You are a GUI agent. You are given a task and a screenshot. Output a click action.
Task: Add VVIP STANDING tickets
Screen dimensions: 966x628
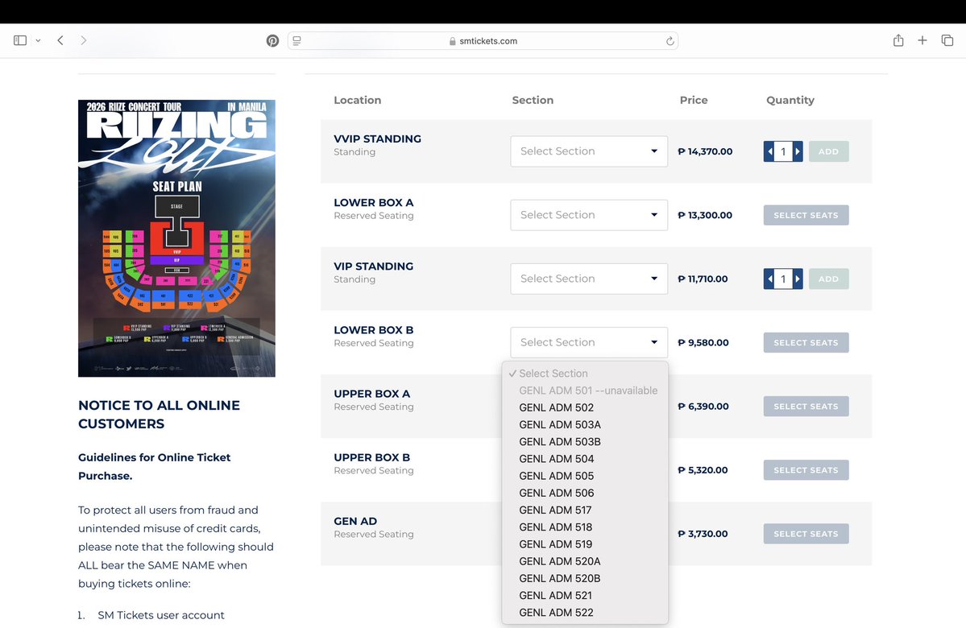[x=828, y=151]
